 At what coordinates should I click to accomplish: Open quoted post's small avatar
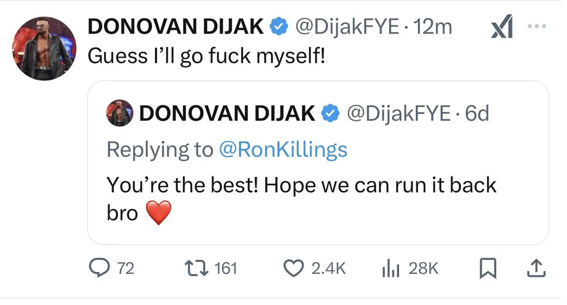[x=120, y=114]
